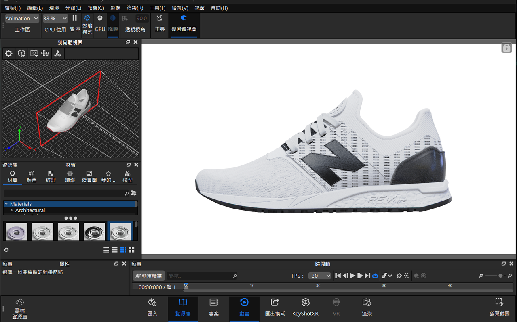
Task: Open the geometry view settings gear
Action: click(x=8, y=54)
